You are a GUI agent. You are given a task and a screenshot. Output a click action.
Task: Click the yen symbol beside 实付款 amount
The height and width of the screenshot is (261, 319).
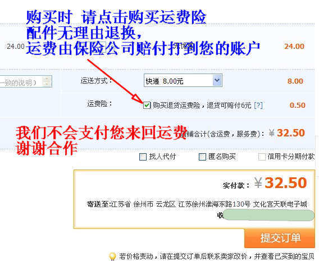(x=258, y=182)
